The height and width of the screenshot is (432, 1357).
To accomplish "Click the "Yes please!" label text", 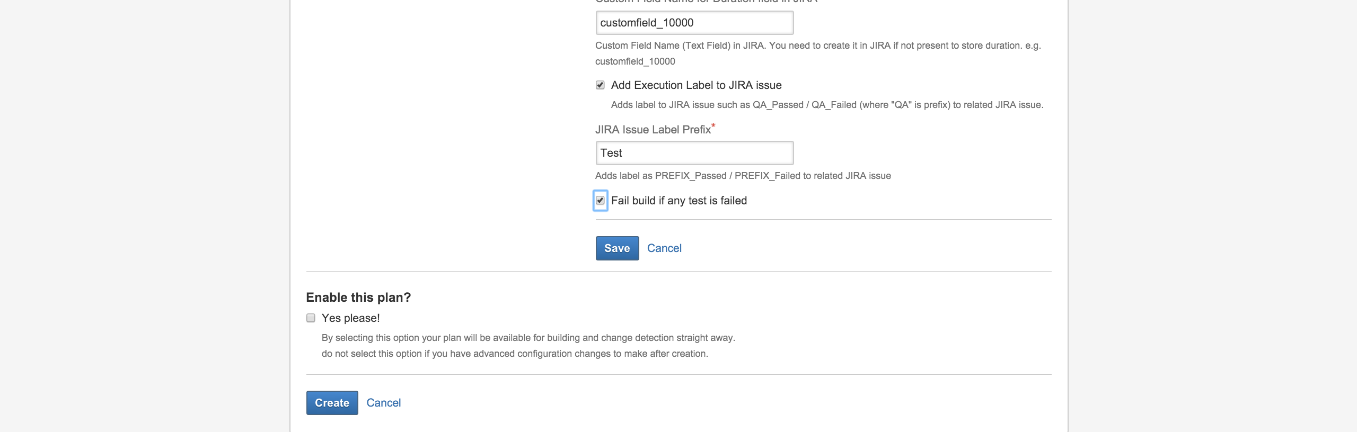I will tap(350, 318).
